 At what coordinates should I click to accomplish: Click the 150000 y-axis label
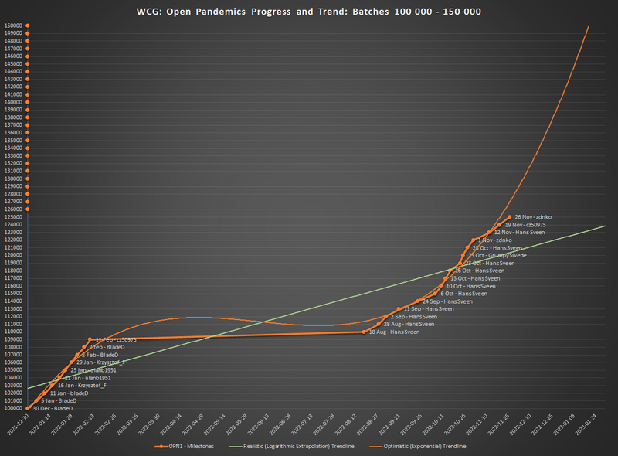(13, 26)
